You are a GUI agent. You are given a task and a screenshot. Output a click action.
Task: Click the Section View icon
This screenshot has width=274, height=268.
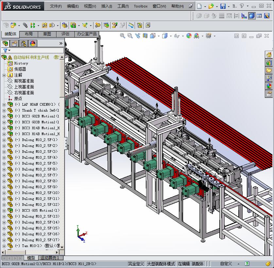click(x=145, y=36)
